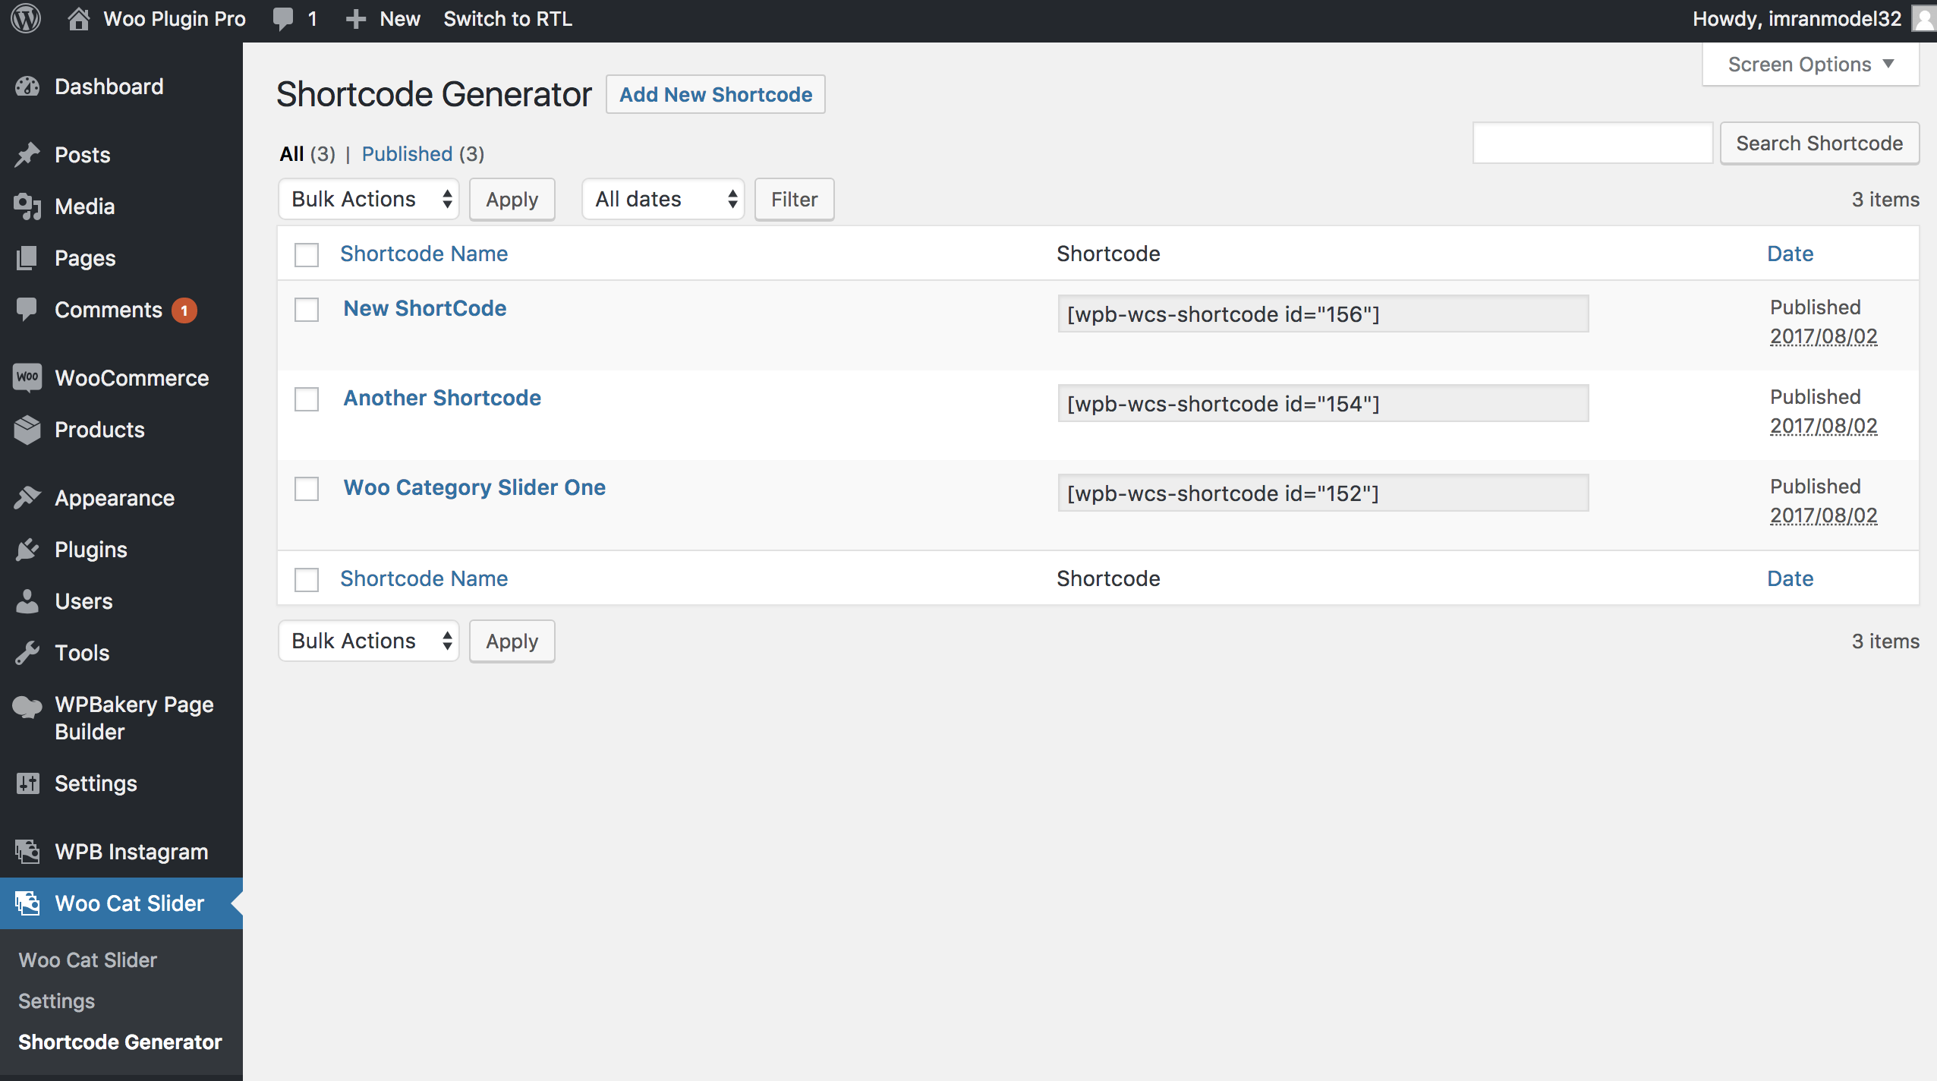The height and width of the screenshot is (1081, 1937).
Task: Click the Filter button
Action: point(795,200)
